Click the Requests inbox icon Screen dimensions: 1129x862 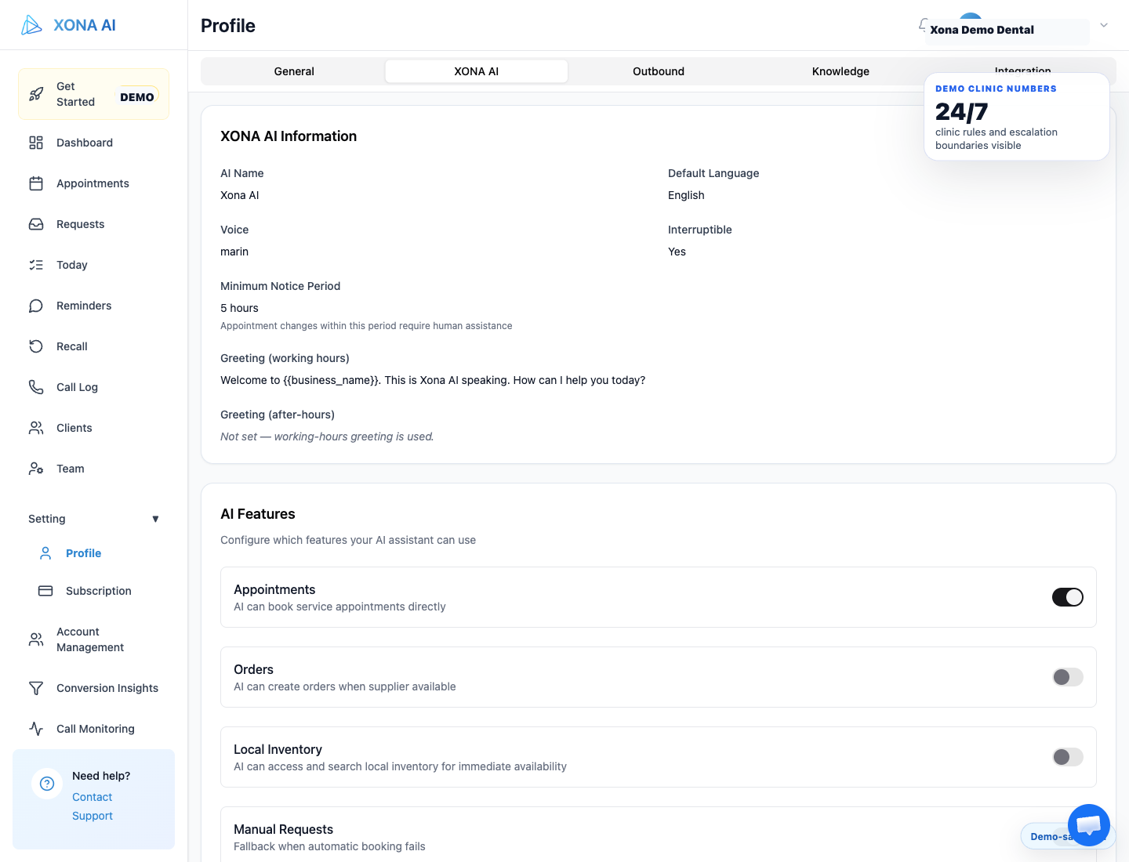[36, 224]
